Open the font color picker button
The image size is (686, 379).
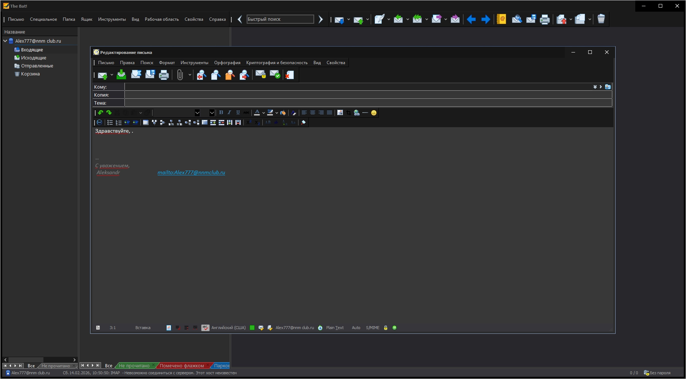click(257, 113)
